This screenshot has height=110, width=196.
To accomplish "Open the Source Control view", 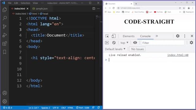I will [x=5, y=27].
